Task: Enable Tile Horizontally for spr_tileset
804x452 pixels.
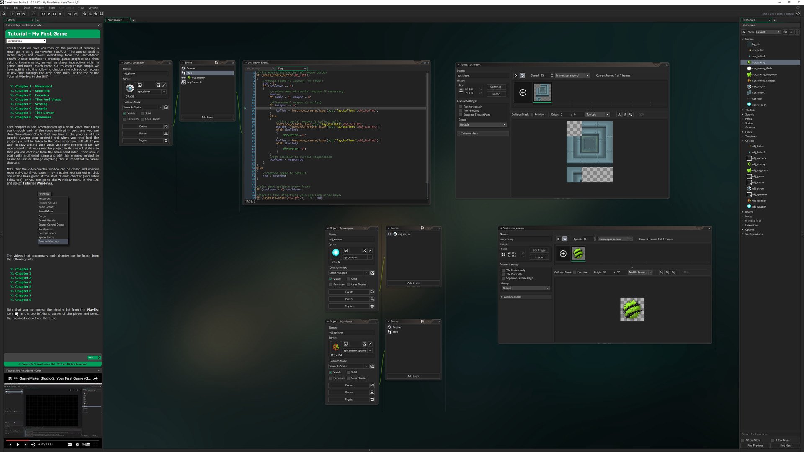Action: pos(461,107)
